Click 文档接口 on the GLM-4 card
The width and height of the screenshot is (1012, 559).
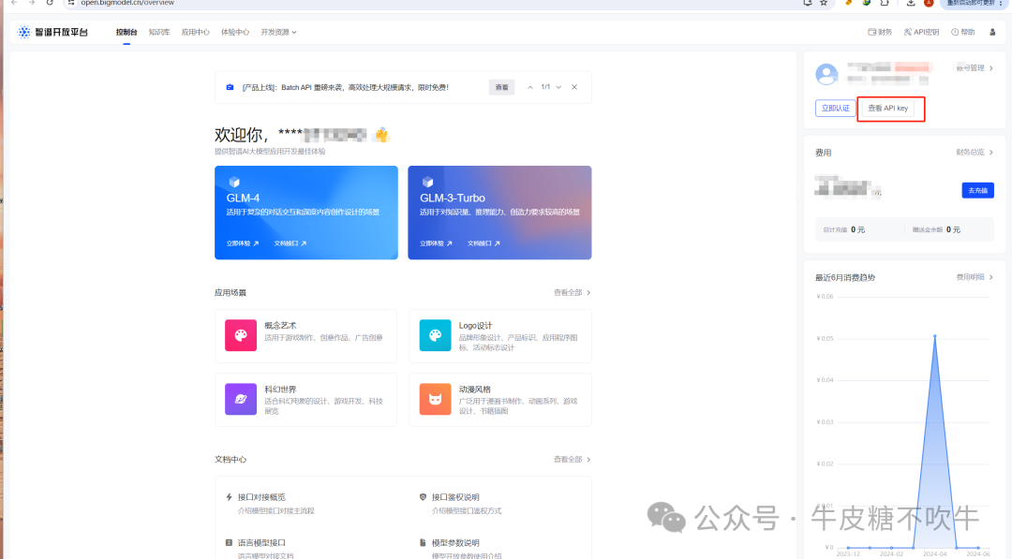click(290, 243)
